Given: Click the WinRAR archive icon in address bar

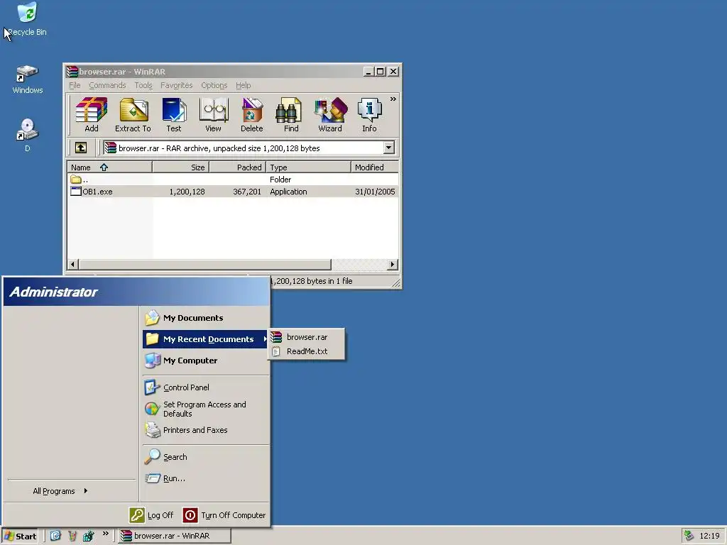Looking at the screenshot, I should [x=110, y=148].
